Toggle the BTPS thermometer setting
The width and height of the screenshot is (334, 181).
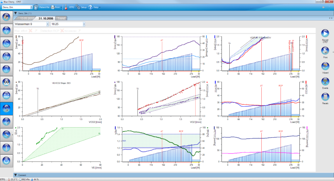pos(66,7)
